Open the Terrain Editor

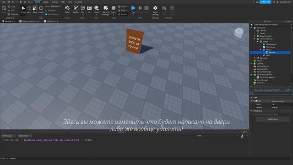tap(67, 9)
